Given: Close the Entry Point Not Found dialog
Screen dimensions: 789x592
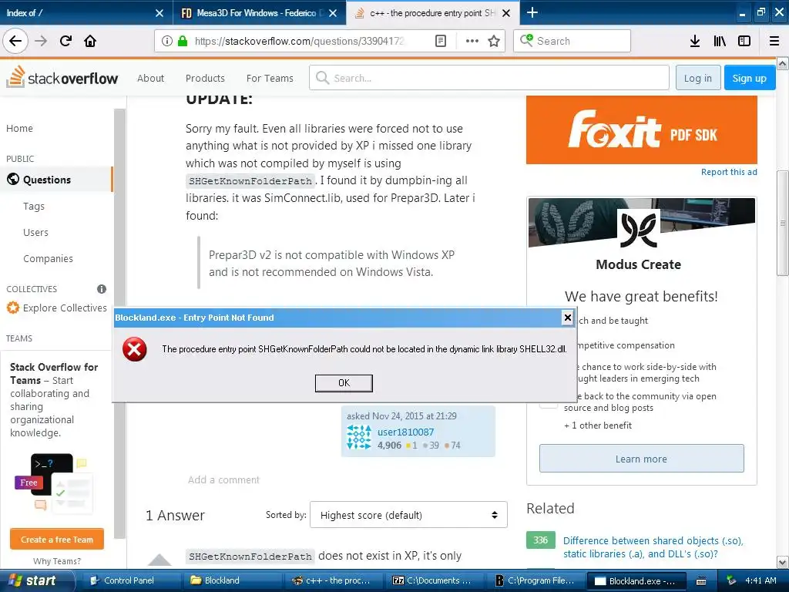Looking at the screenshot, I should pyautogui.click(x=567, y=318).
